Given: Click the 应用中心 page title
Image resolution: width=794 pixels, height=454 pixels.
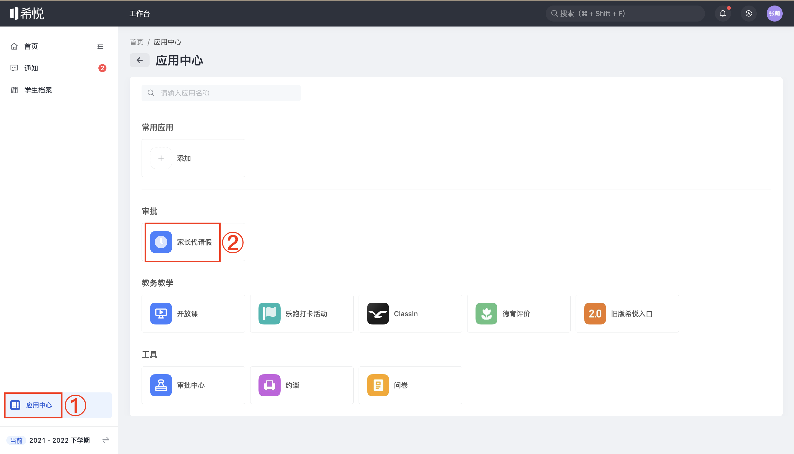Looking at the screenshot, I should (179, 60).
